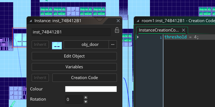Toggle the instance lock padlock icon
Screen dimensions: 215x107
click(117, 30)
